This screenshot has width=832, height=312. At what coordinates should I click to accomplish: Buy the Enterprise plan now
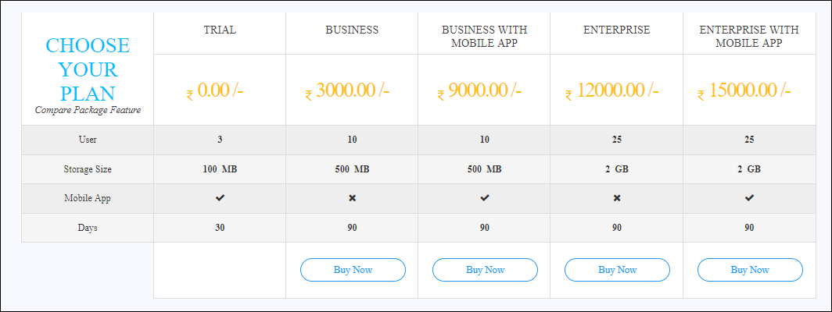[x=617, y=270]
